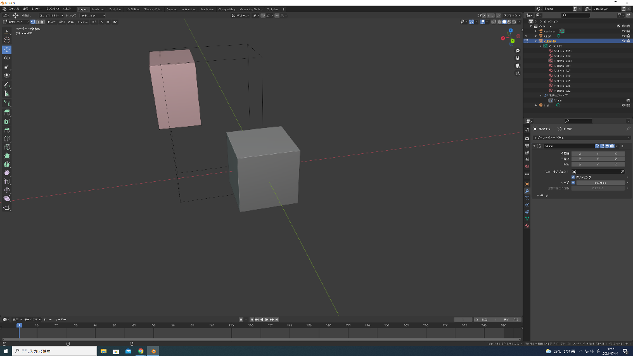The height and width of the screenshot is (356, 633).
Task: Toggle Mirror modifier Axis X button
Action: point(580,153)
